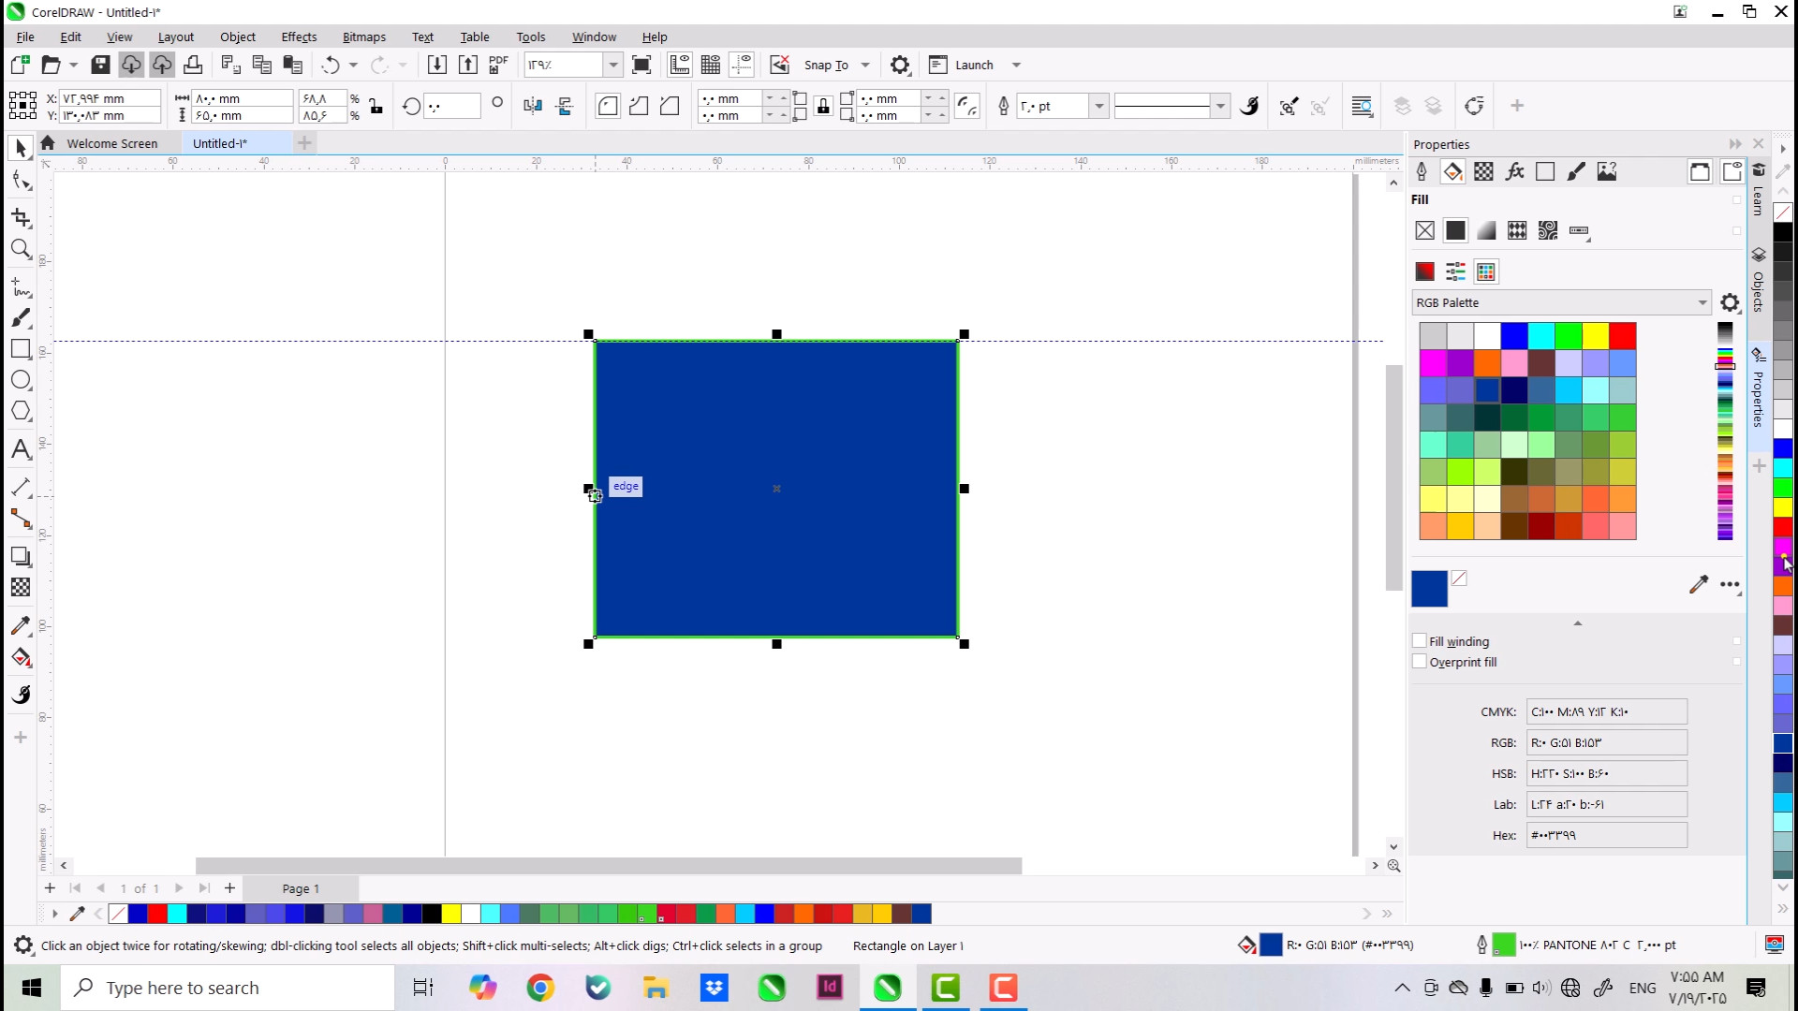Open the Snap To dropdown
1798x1011 pixels.
point(864,65)
